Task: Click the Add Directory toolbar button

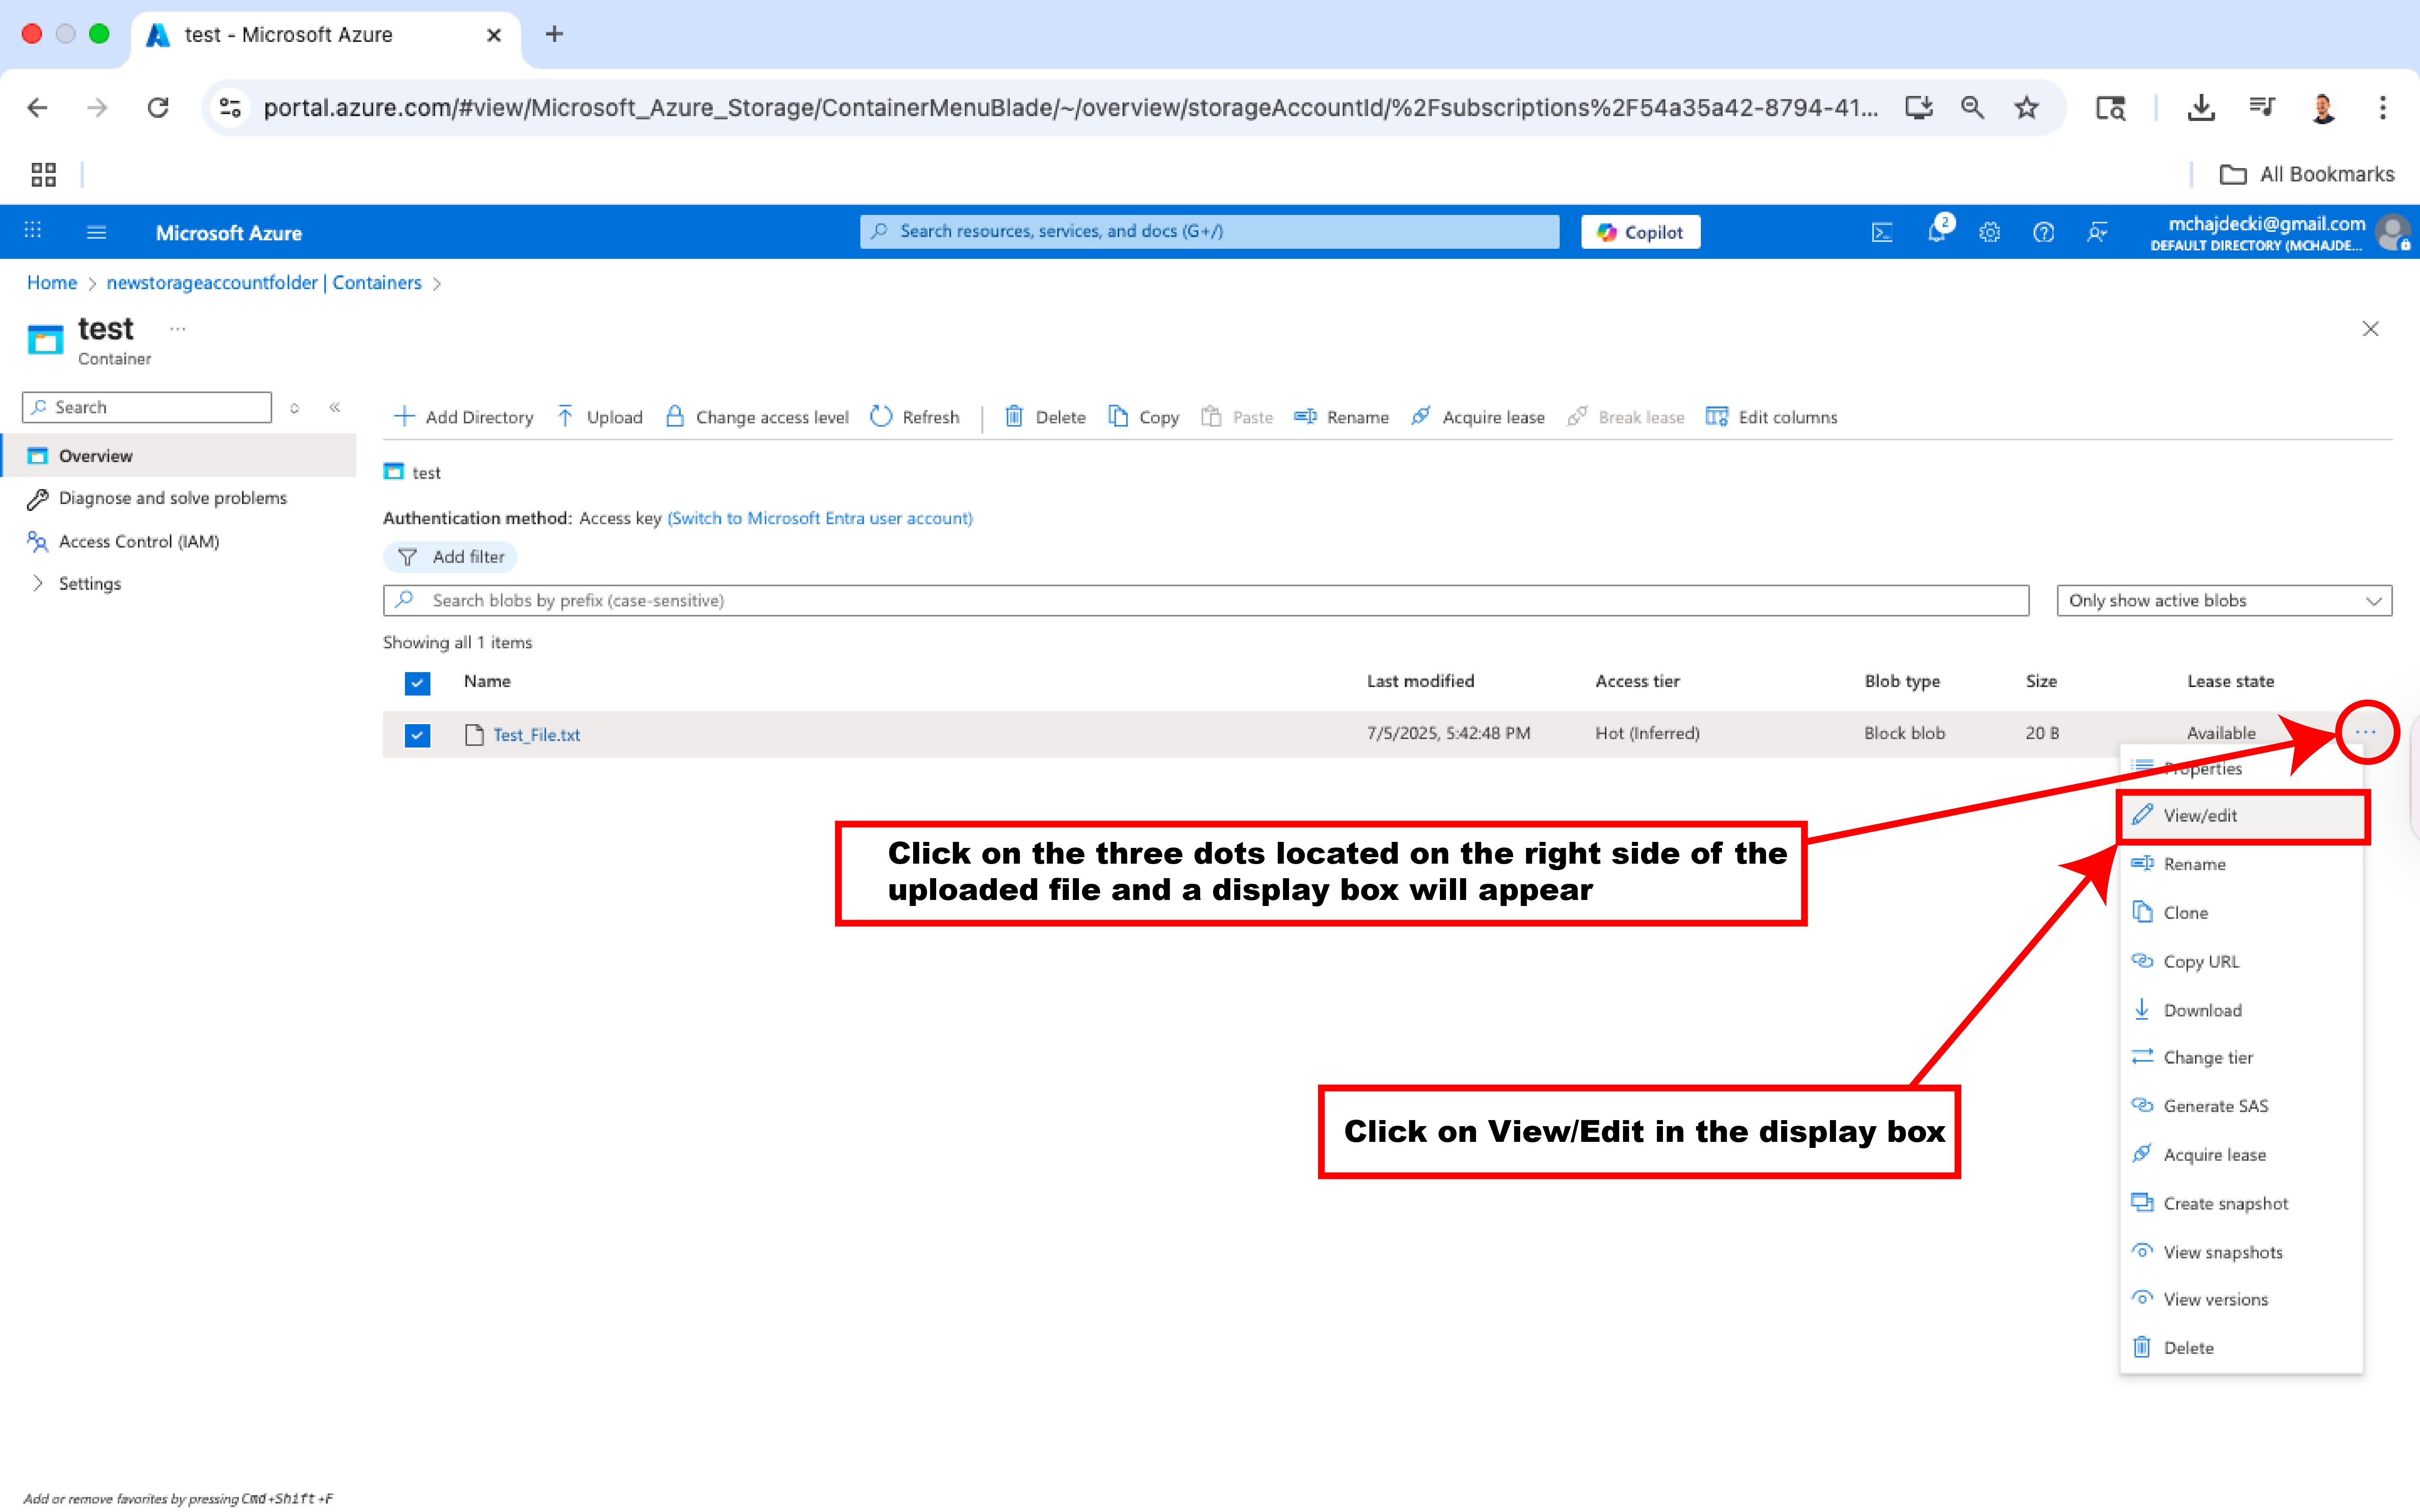Action: pos(464,417)
